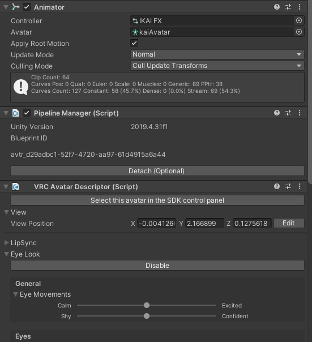Open VRC Avatar Descriptor three-dot menu
The image size is (312, 342).
coord(300,186)
